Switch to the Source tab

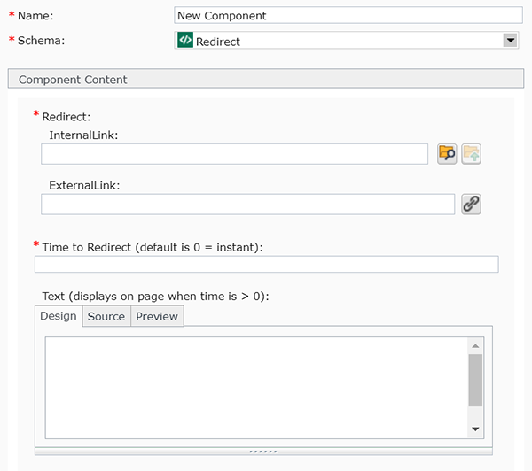[106, 316]
